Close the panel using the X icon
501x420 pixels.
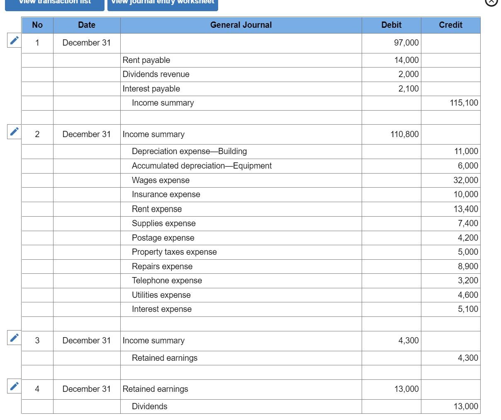point(491,2)
